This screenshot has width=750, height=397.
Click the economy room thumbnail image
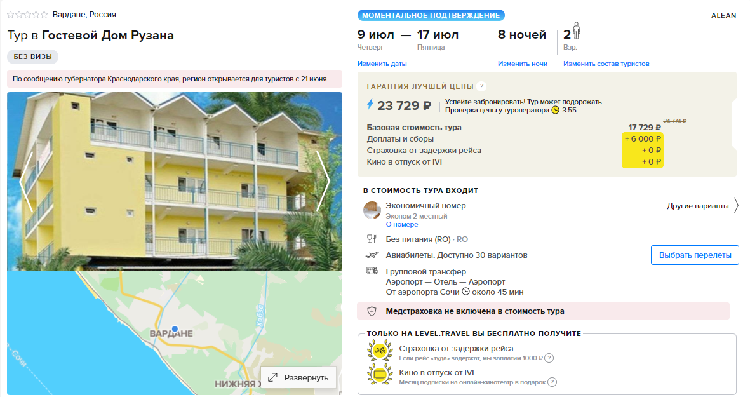click(x=372, y=210)
